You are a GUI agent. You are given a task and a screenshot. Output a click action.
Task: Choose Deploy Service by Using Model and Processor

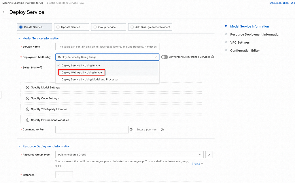(x=107, y=79)
